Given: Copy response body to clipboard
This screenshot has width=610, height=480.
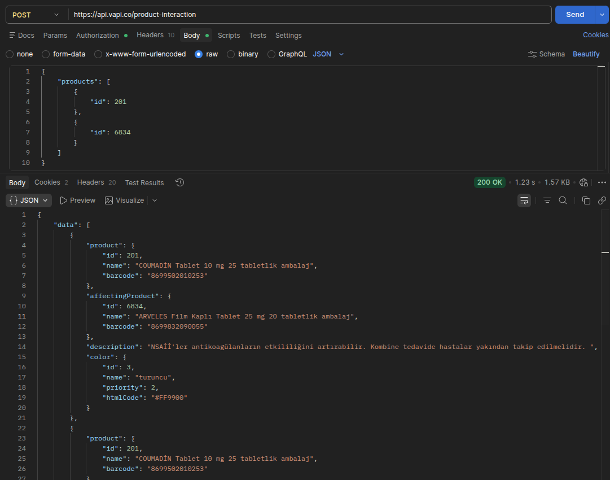Looking at the screenshot, I should click(x=586, y=200).
